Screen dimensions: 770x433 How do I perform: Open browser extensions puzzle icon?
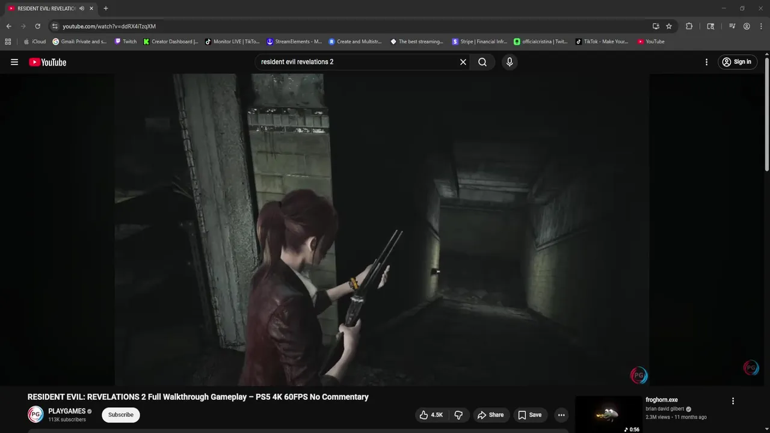coord(689,26)
